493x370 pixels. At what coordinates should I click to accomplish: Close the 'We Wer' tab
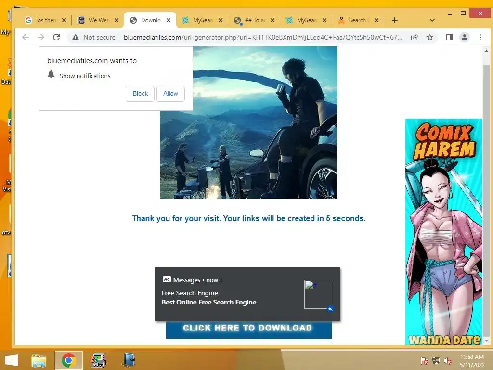[x=117, y=20]
